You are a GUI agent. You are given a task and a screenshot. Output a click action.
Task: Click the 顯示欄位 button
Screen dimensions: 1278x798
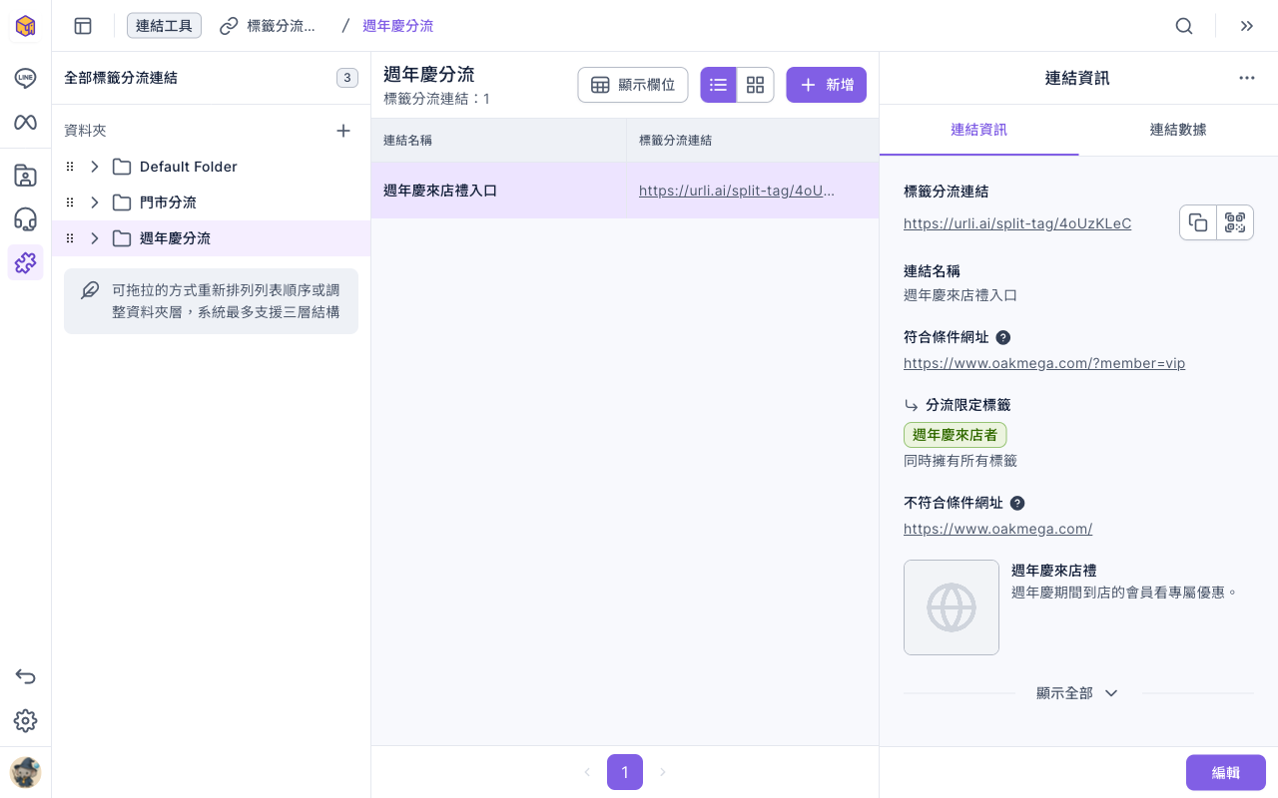coord(633,85)
